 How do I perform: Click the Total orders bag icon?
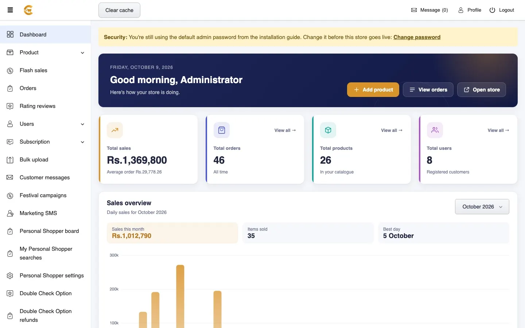[221, 130]
